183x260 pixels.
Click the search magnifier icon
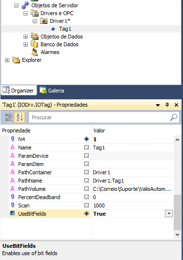(x=174, y=117)
